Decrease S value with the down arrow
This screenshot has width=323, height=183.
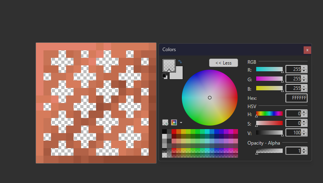pyautogui.click(x=304, y=125)
